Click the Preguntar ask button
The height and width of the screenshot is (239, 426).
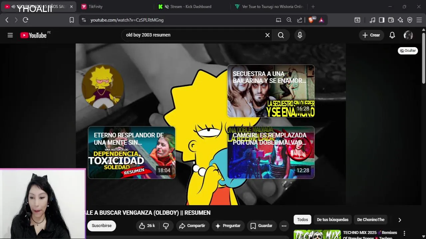(228, 226)
